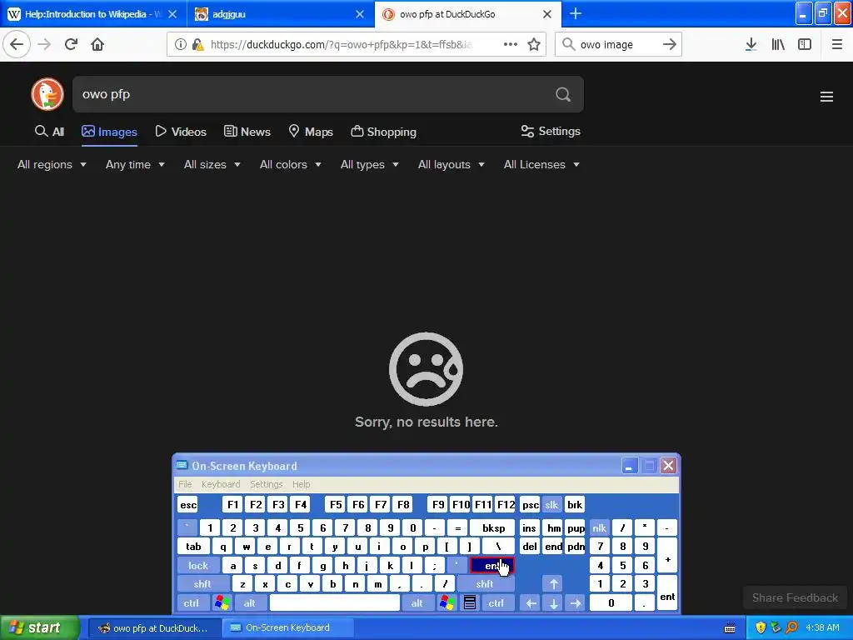
Task: Switch to the Maps tab
Action: [311, 132]
